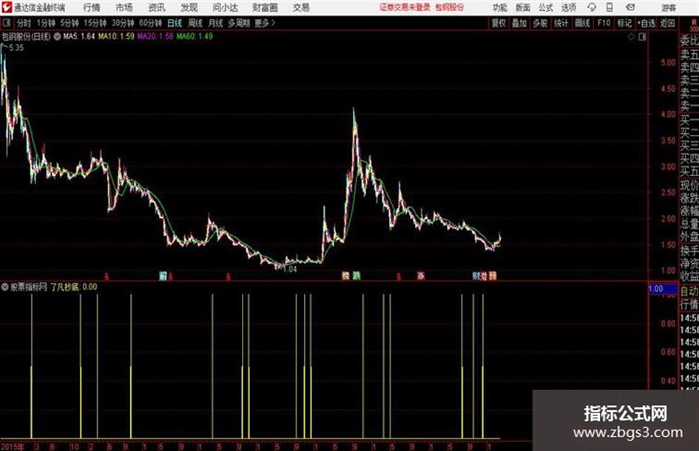Click the 涨 event marker icon

(421, 276)
